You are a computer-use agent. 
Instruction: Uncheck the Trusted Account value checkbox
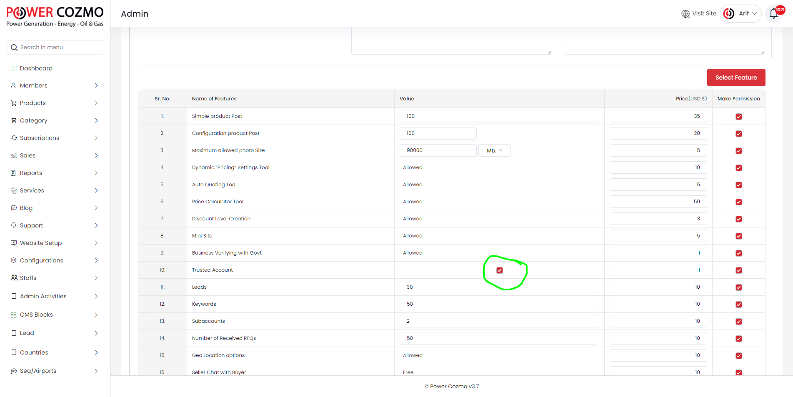[500, 270]
